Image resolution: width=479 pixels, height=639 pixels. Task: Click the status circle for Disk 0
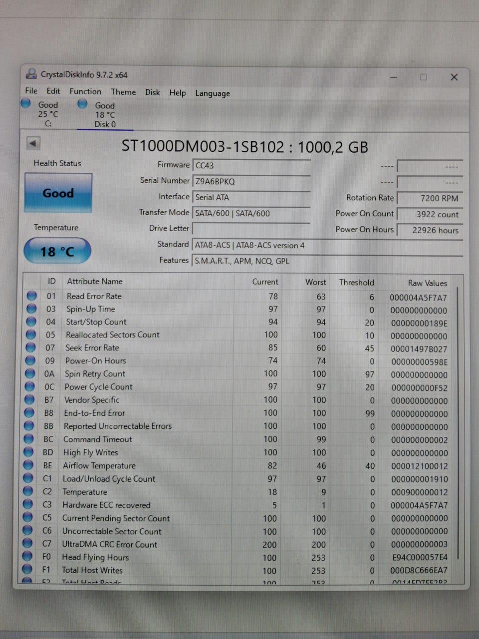[82, 104]
